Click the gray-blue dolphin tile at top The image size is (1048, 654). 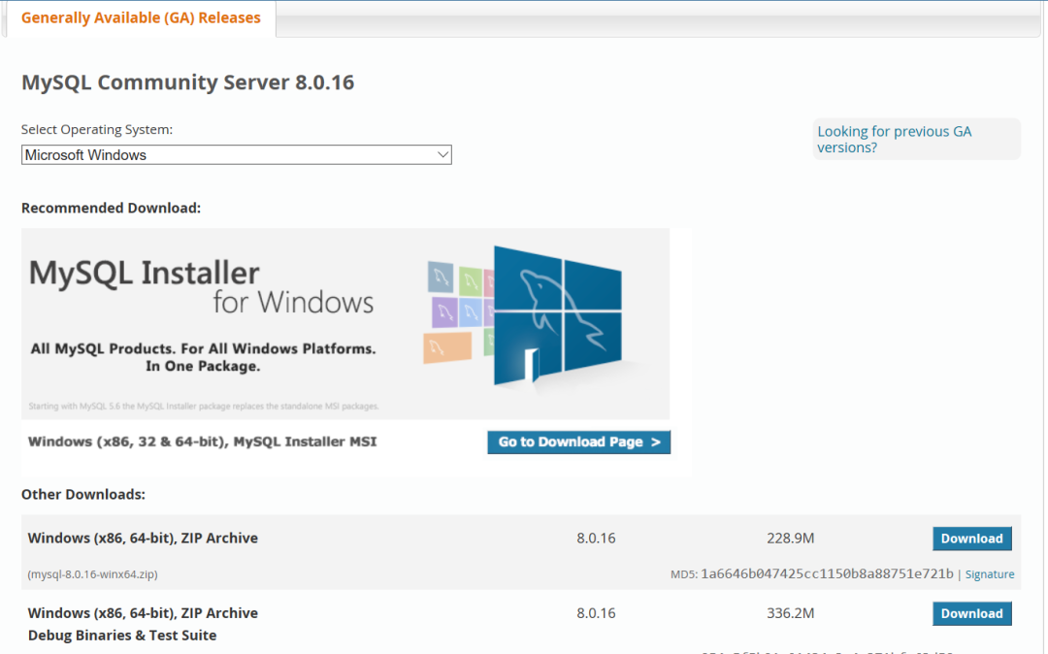click(x=441, y=278)
